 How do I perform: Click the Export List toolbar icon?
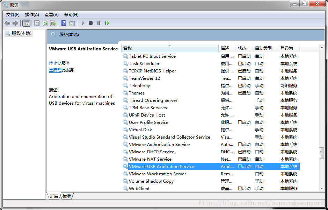(53, 23)
